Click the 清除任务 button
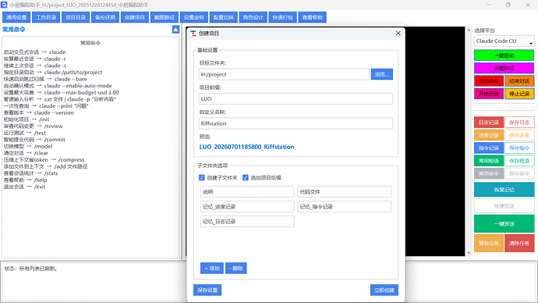This screenshot has width=538, height=303. click(519, 243)
